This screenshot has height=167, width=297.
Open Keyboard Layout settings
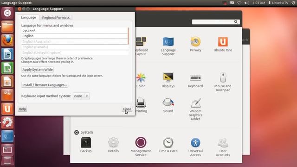[141, 46]
